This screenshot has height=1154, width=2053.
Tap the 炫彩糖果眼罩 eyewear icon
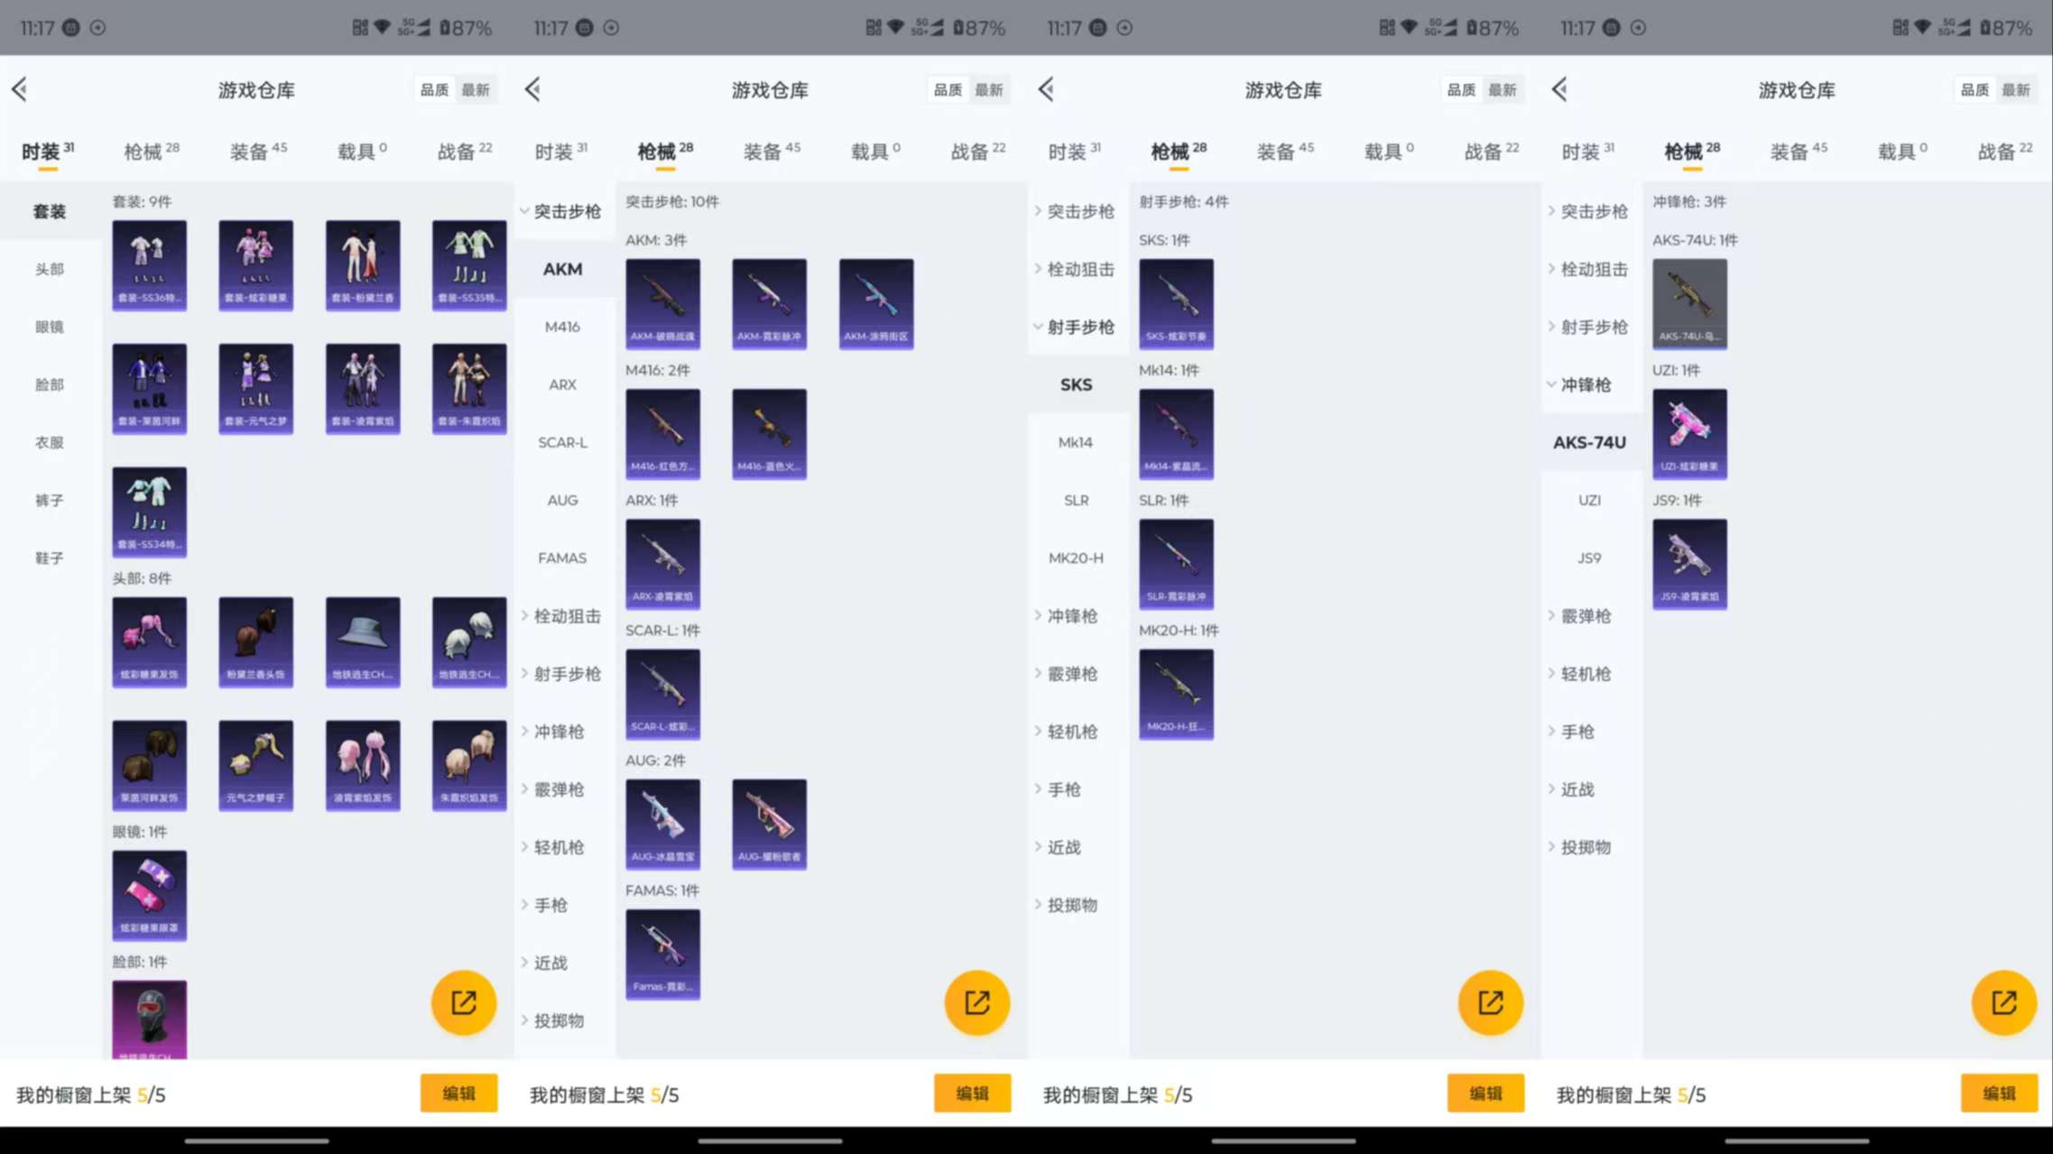click(x=149, y=894)
